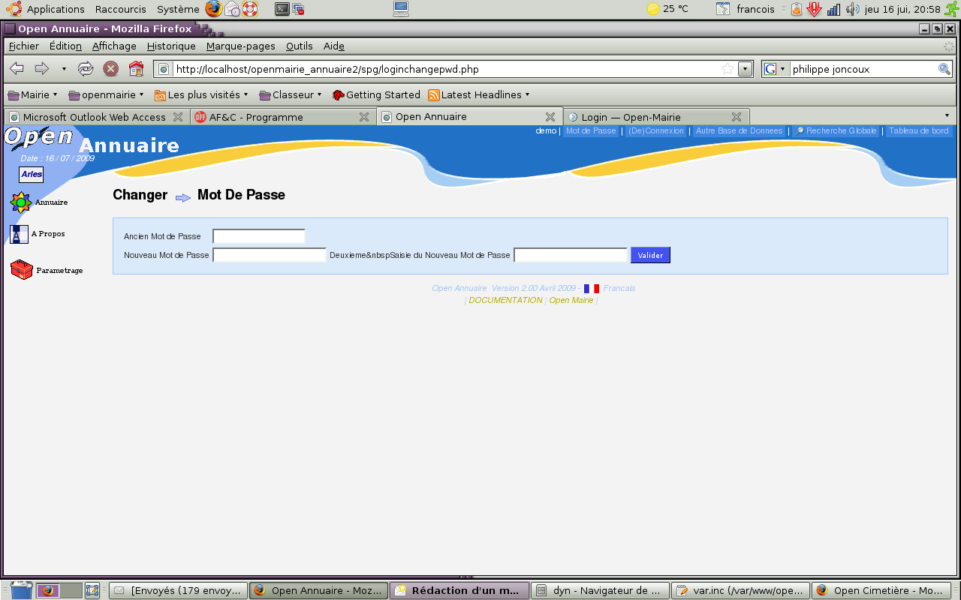Expand the URL bar history dropdown
This screenshot has height=600, width=961.
point(745,69)
